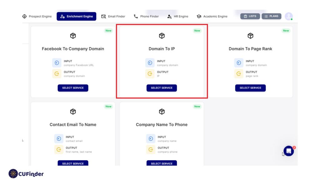Viewport: 320px width, 185px height.
Task: Select service for Domain To IP
Action: click(162, 88)
